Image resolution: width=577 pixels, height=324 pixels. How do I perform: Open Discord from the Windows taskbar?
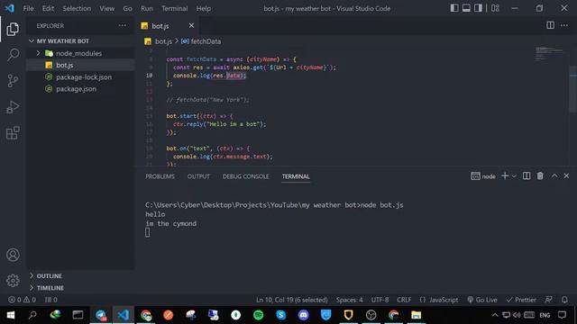point(303,315)
